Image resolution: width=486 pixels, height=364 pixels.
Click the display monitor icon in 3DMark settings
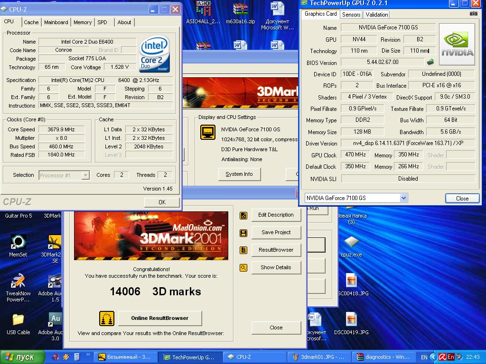tap(208, 132)
